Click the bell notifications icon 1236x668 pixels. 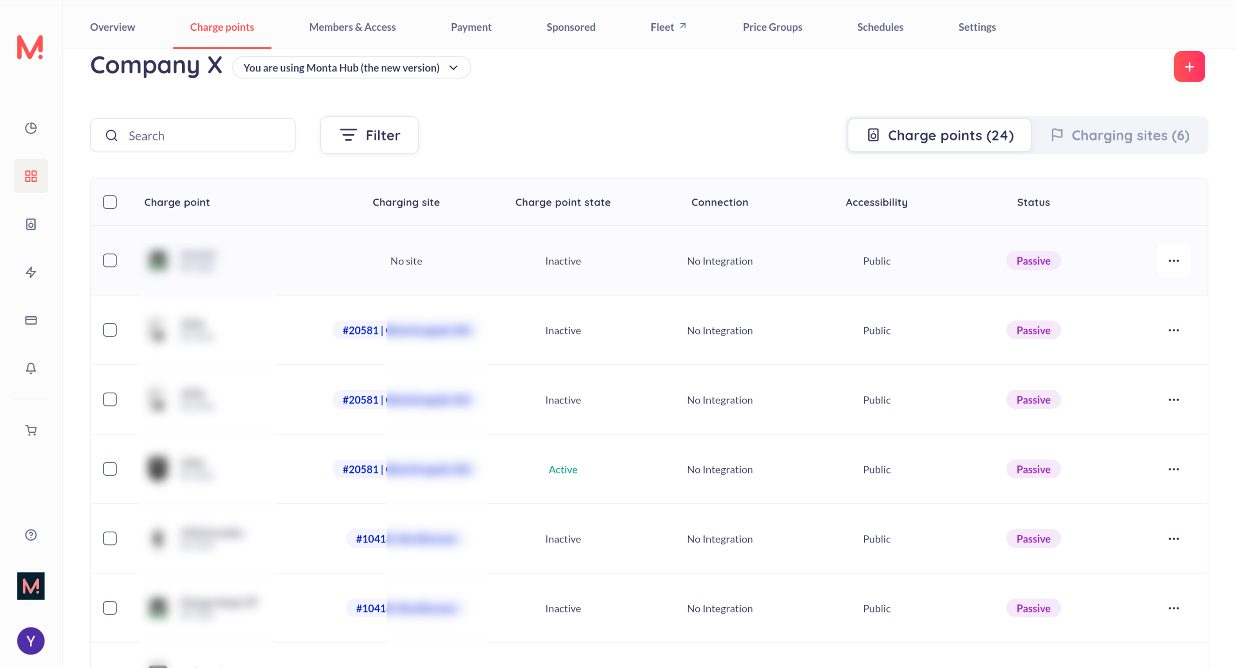point(31,368)
